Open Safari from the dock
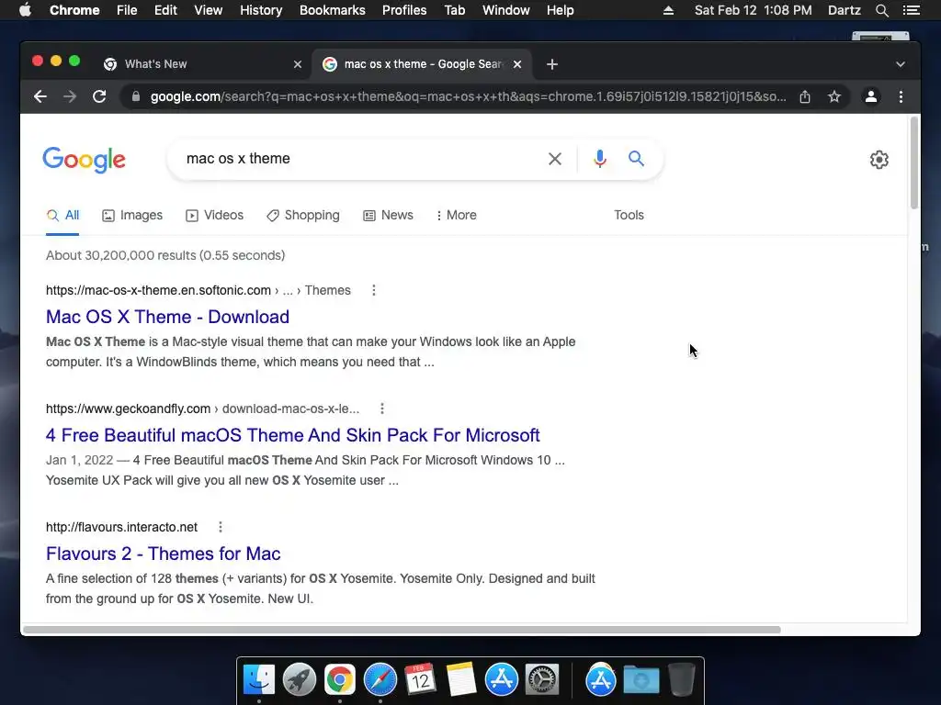This screenshot has height=705, width=941. [380, 680]
